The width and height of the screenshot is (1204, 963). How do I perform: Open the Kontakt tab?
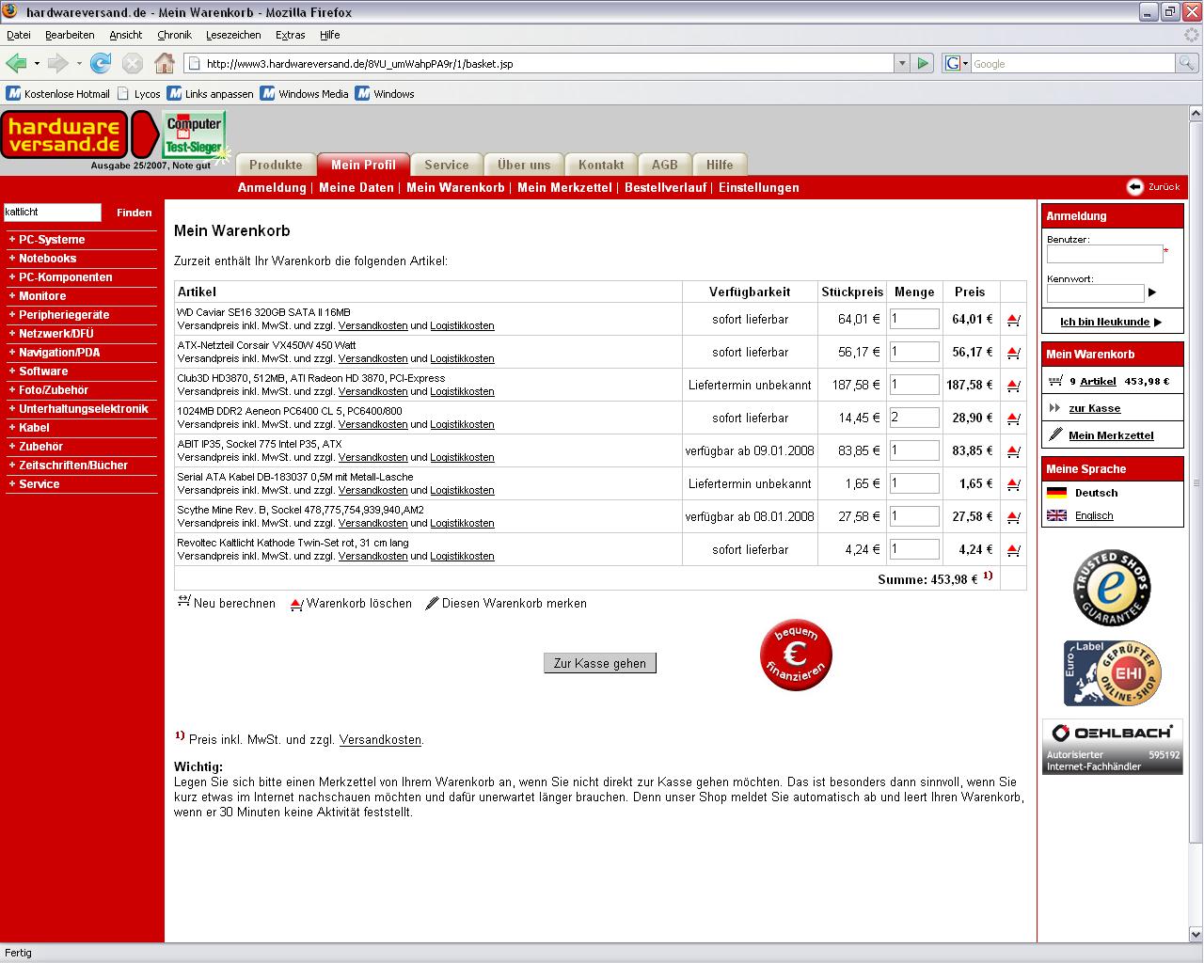click(x=601, y=165)
